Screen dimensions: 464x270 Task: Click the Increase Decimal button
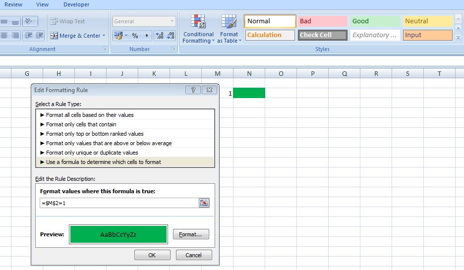pos(160,36)
